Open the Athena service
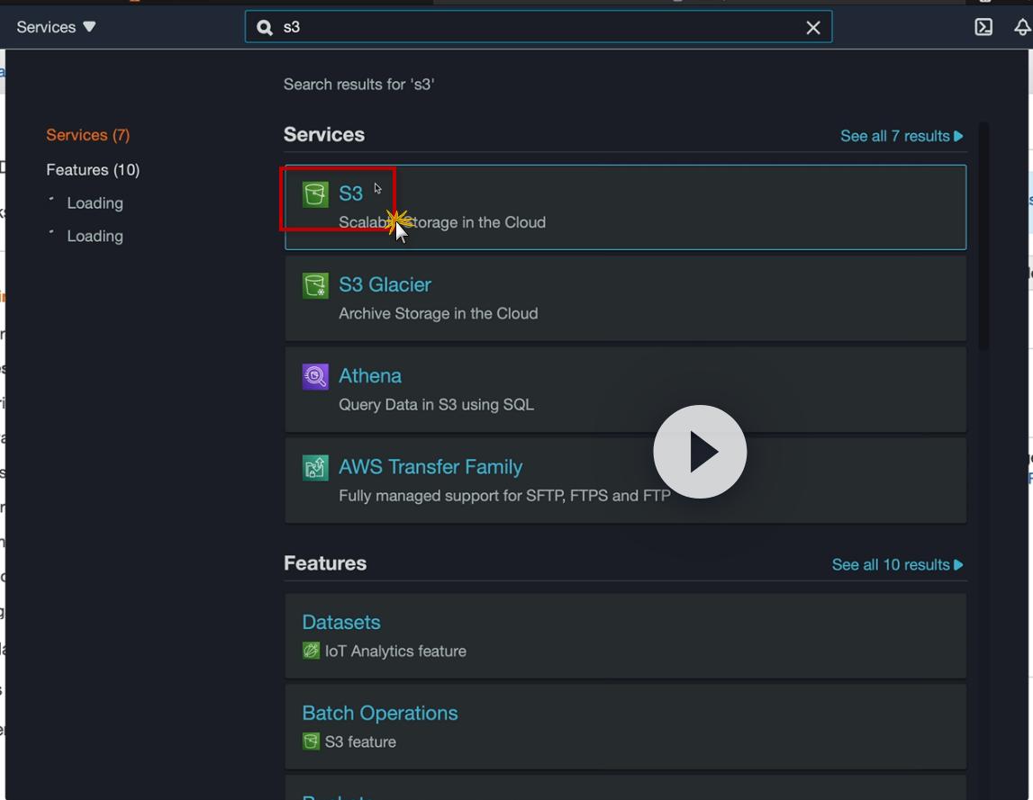Viewport: 1033px width, 800px height. [369, 375]
